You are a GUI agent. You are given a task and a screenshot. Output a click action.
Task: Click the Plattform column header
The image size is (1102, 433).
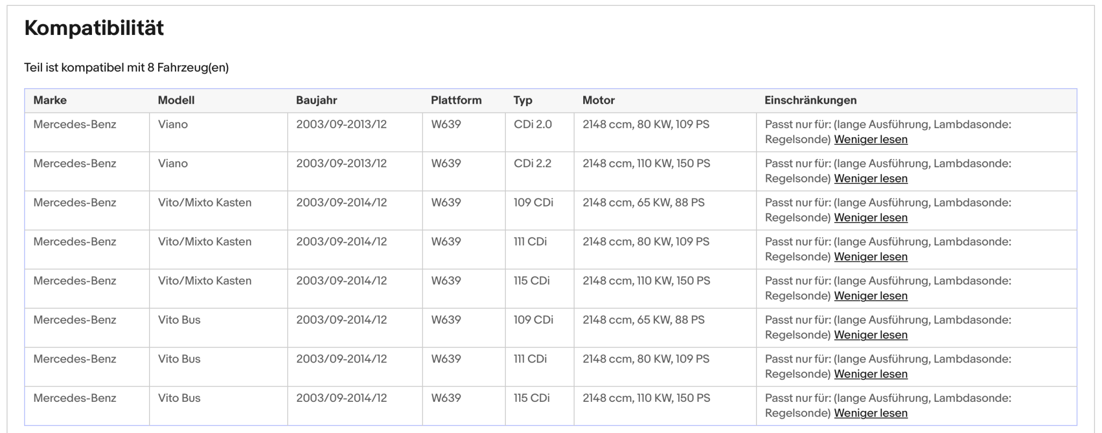coord(456,100)
